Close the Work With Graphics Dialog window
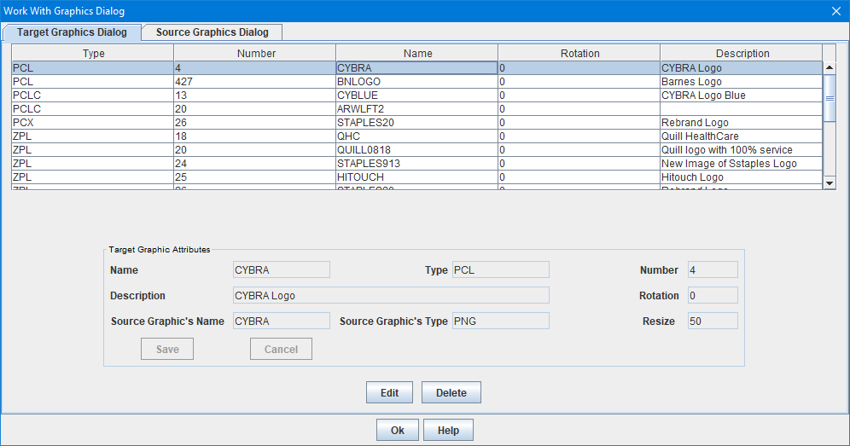The width and height of the screenshot is (850, 446). 835,11
